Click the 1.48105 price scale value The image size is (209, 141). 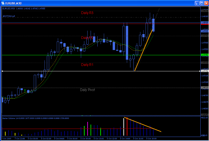point(205,16)
